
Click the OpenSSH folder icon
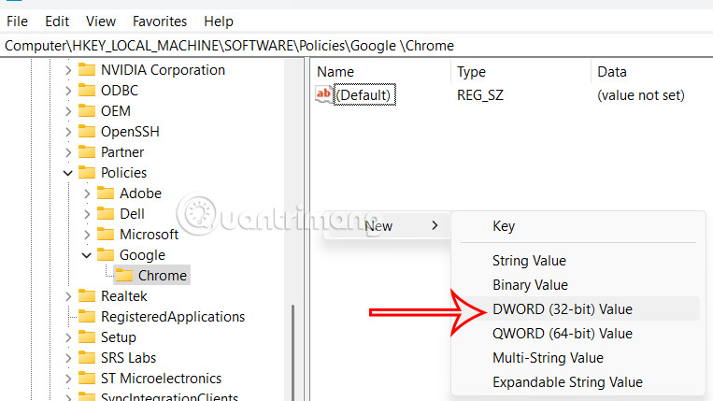point(87,132)
